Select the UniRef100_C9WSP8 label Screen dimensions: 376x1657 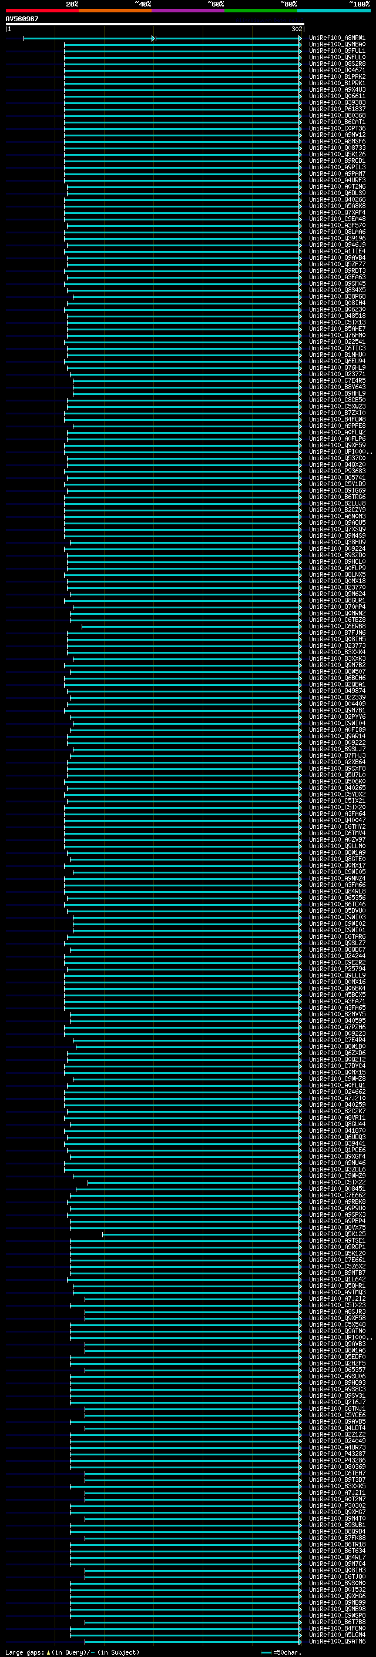click(337, 1615)
